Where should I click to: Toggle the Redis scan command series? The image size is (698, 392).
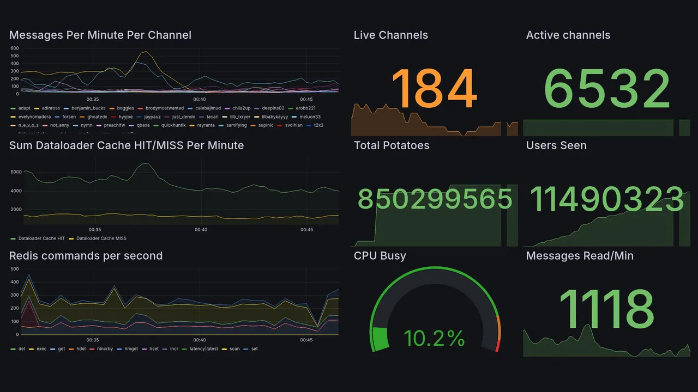pyautogui.click(x=234, y=349)
